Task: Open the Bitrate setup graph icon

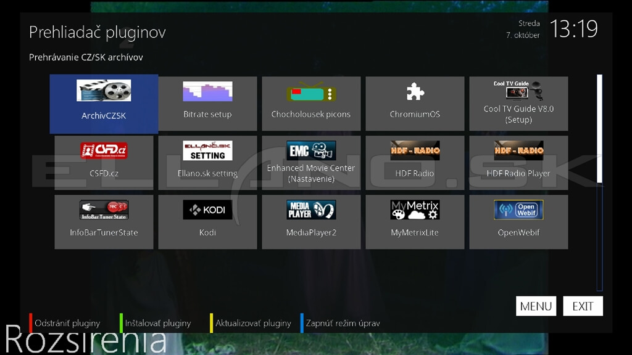Action: point(207,91)
